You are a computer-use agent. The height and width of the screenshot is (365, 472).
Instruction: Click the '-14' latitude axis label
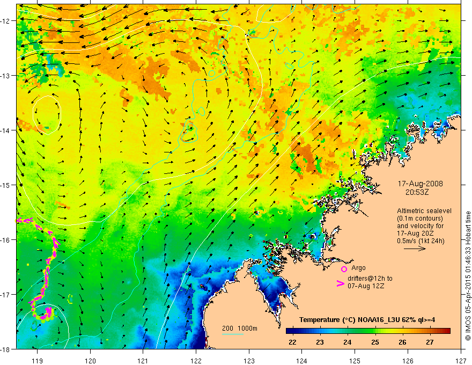(x=5, y=130)
